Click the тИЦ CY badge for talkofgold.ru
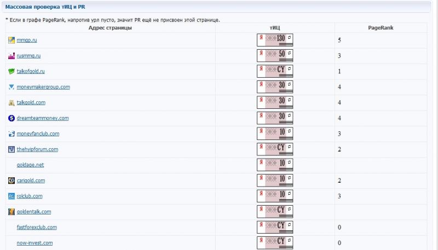 pyautogui.click(x=275, y=71)
